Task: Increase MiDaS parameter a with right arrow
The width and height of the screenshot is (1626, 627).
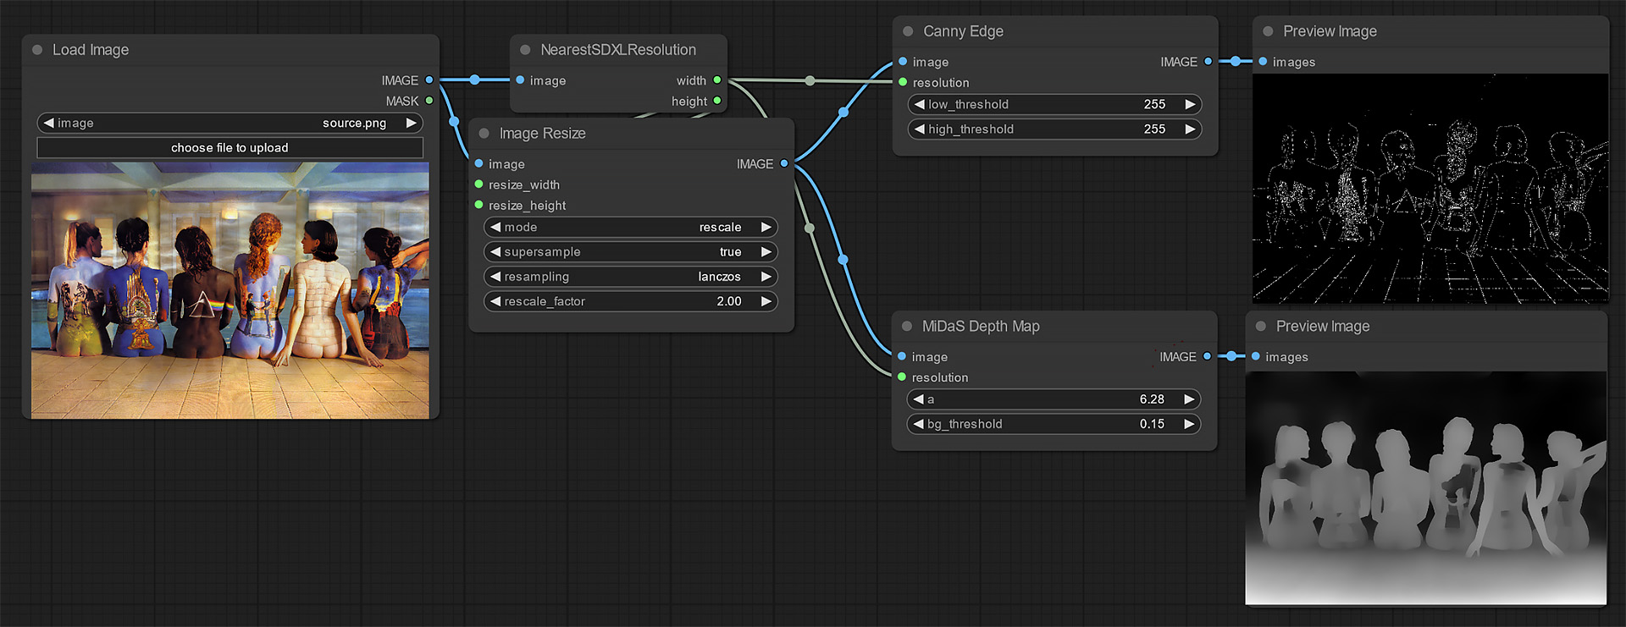Action: pos(1190,399)
